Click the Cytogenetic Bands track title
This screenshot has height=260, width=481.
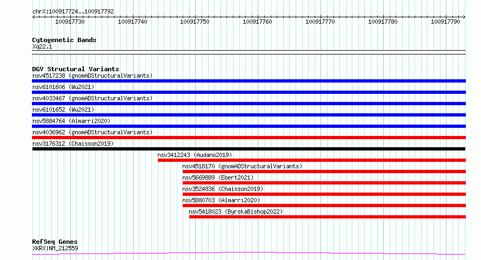tap(64, 40)
